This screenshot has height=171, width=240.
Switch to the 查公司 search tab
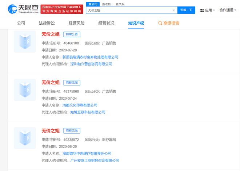(93, 4)
